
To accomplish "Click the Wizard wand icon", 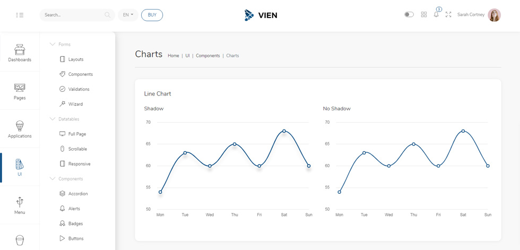I will pos(62,104).
